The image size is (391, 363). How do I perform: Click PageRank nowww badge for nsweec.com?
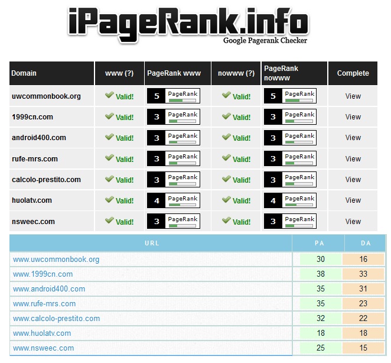click(x=290, y=221)
